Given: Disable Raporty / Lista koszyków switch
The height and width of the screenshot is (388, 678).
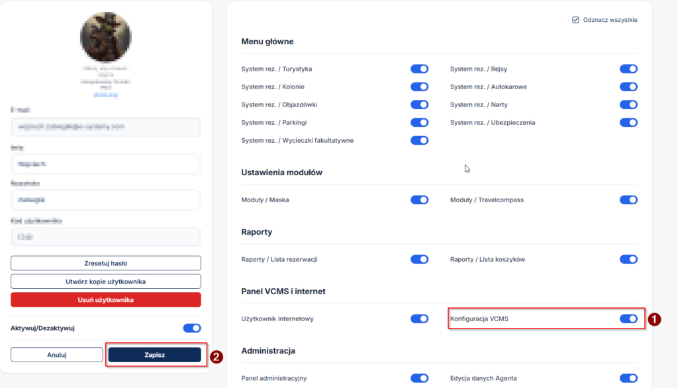Looking at the screenshot, I should click(x=628, y=259).
